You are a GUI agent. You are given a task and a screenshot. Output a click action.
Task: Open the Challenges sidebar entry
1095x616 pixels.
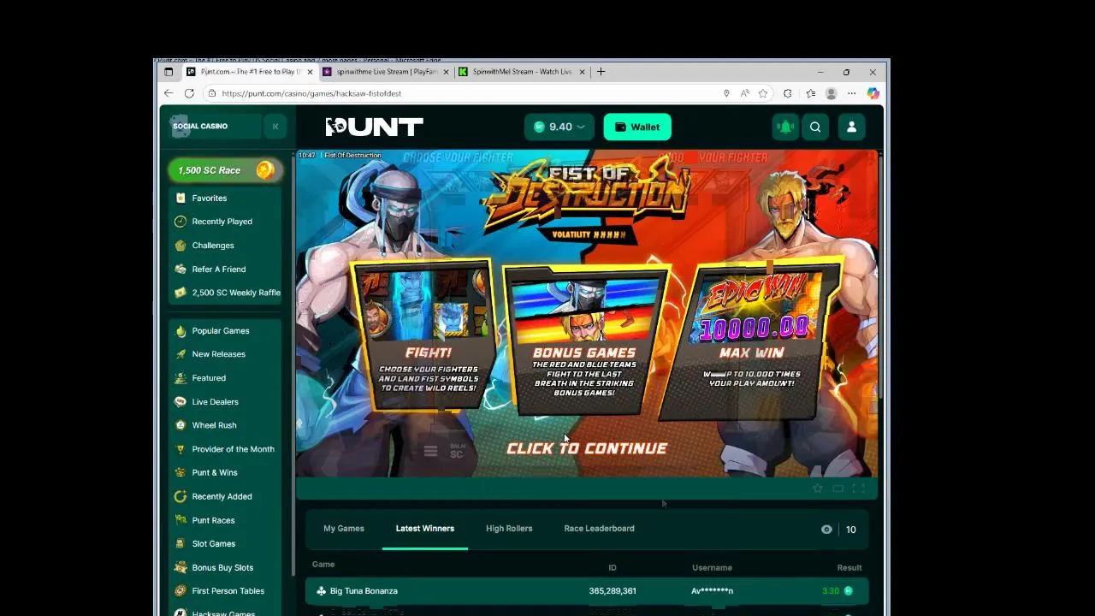click(x=213, y=246)
